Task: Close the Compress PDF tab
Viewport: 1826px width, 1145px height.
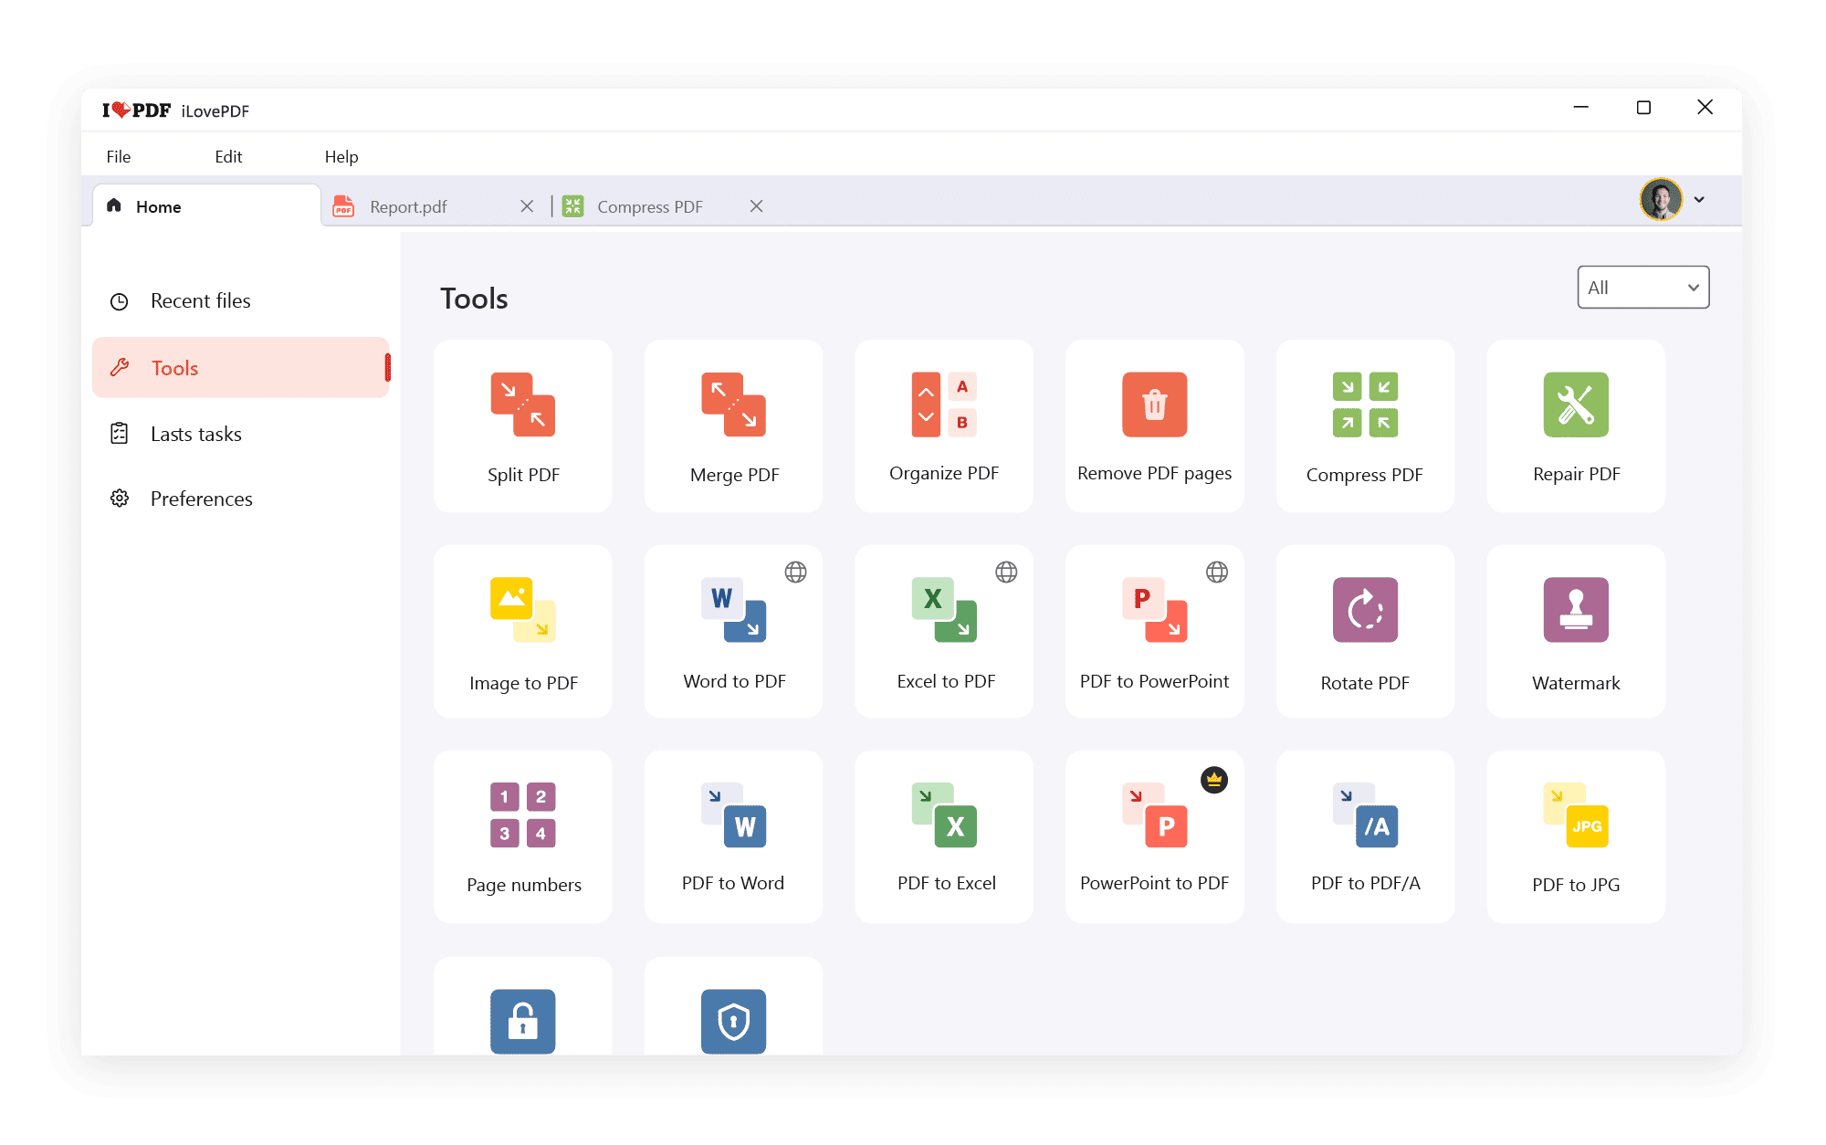Action: 756,206
